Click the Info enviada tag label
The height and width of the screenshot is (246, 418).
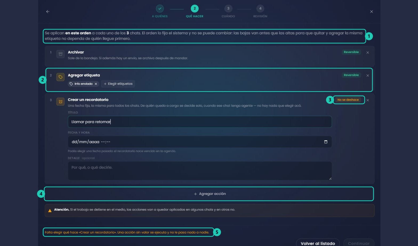click(x=83, y=84)
